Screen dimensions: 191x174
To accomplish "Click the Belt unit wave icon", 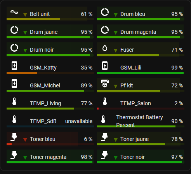I will (x=14, y=12).
